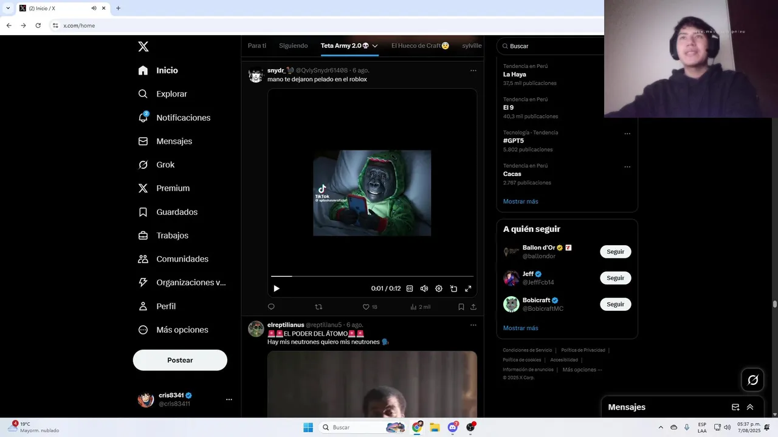Image resolution: width=778 pixels, height=437 pixels.
Task: Open account menu dots next to cris8341
Action: (229, 399)
